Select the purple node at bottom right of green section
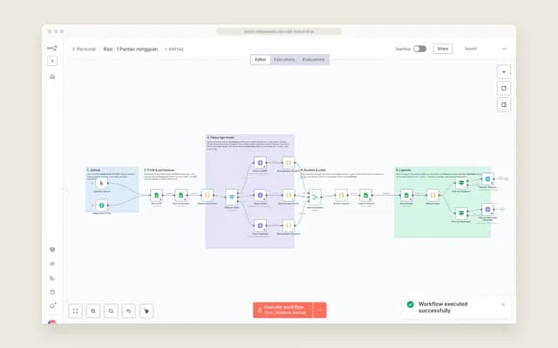This screenshot has width=558, height=348. click(x=488, y=210)
